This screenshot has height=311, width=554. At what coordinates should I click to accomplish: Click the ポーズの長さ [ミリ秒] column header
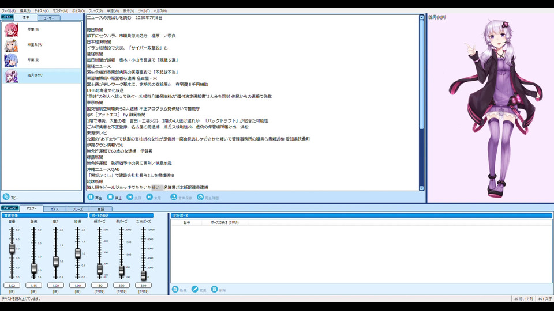click(224, 222)
